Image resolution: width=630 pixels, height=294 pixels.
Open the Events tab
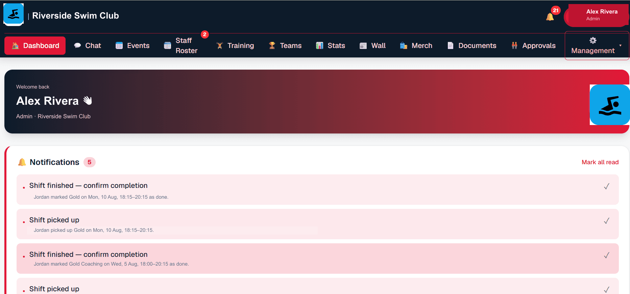click(x=132, y=46)
